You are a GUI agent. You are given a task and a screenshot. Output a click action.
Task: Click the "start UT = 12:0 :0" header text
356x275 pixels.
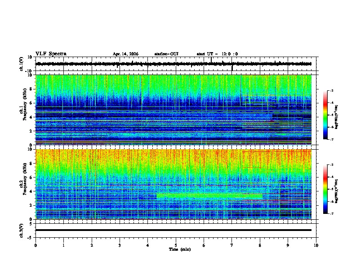(x=217, y=54)
